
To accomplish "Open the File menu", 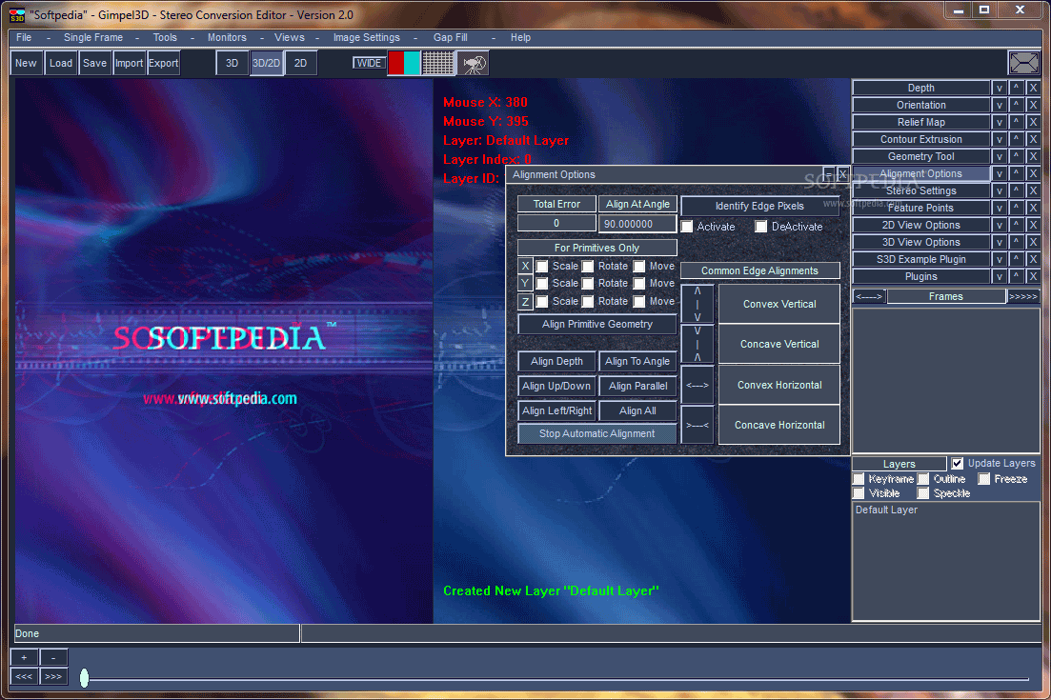I will pos(24,37).
